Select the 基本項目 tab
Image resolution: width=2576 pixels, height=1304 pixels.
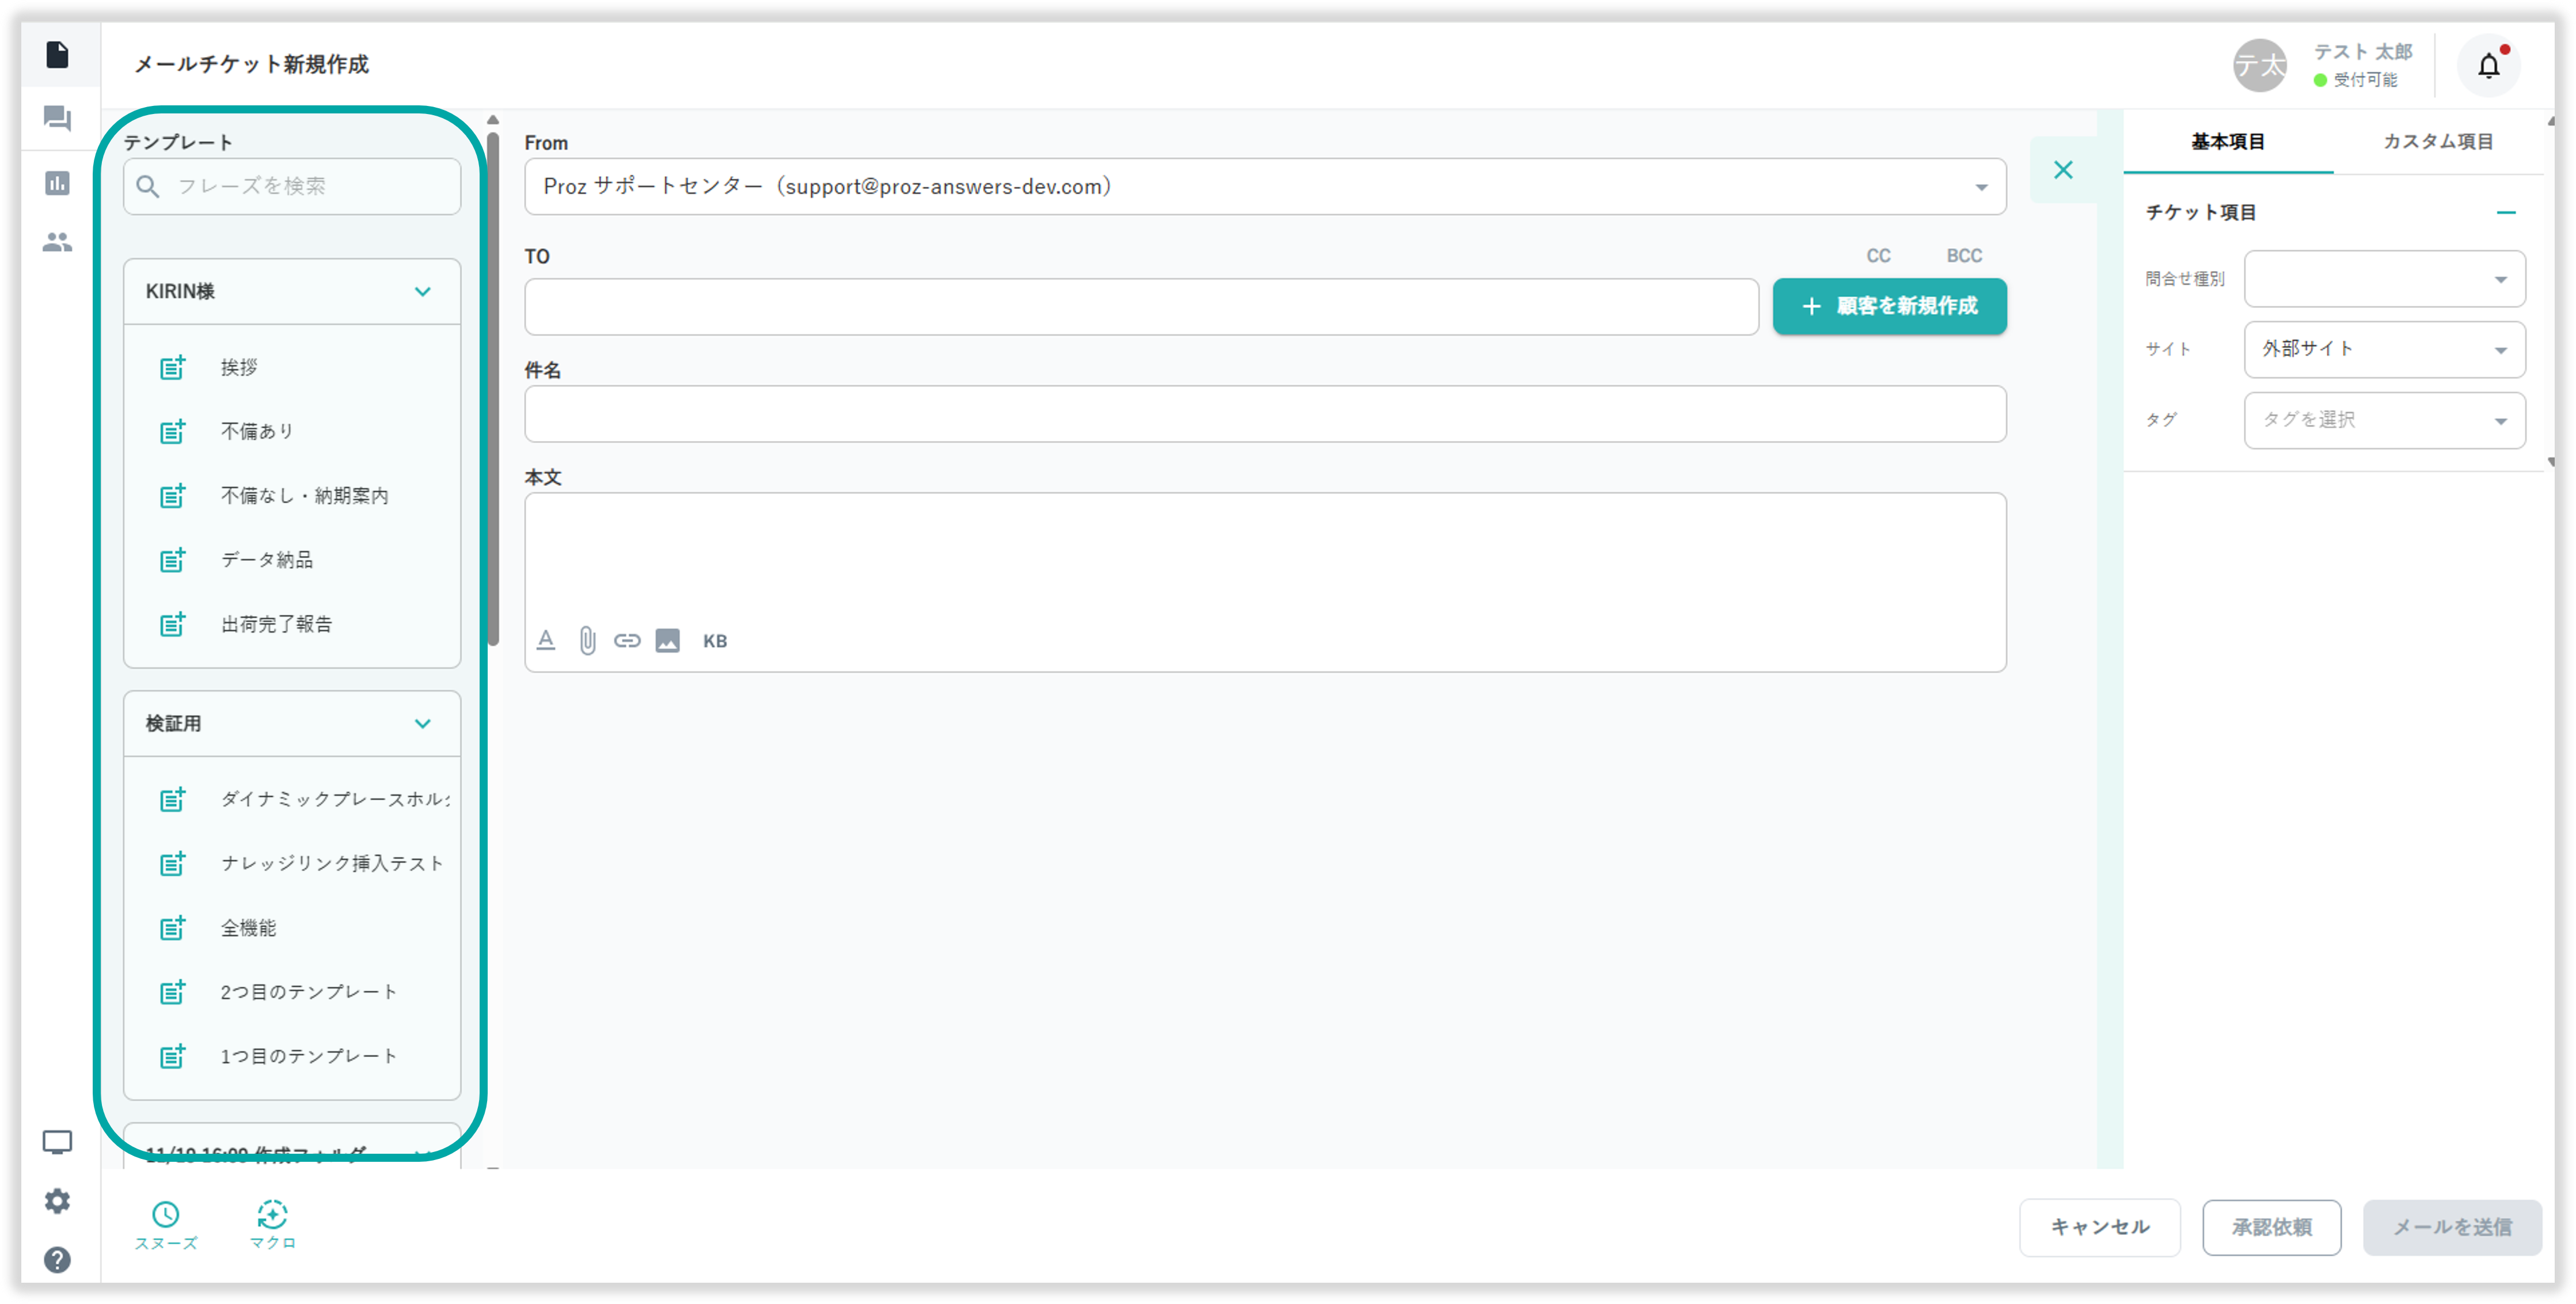tap(2227, 142)
